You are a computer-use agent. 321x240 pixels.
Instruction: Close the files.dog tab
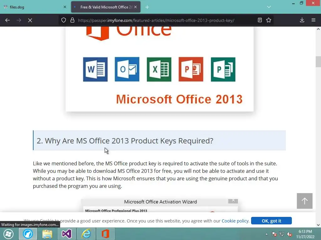click(x=65, y=7)
